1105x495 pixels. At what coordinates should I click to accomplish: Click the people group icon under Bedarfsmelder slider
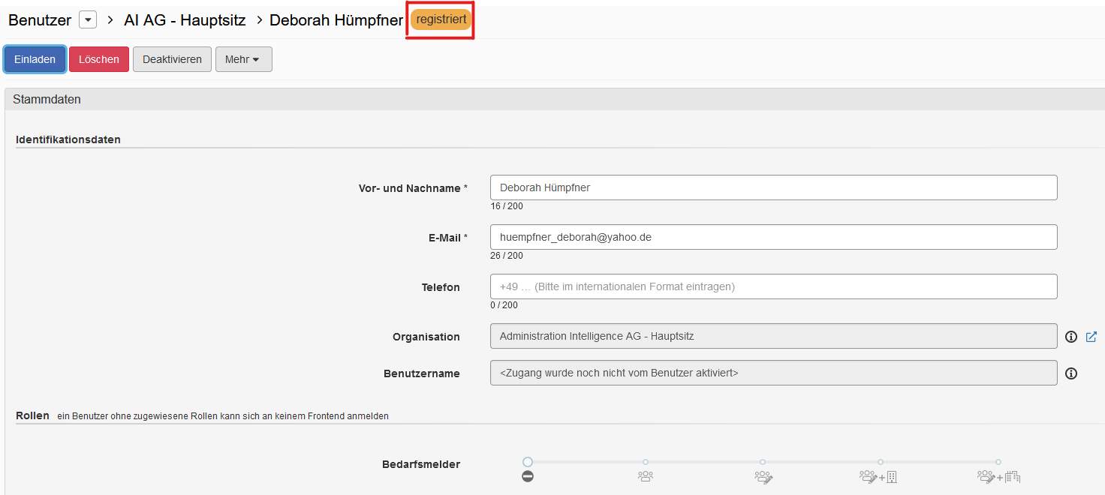(x=646, y=476)
